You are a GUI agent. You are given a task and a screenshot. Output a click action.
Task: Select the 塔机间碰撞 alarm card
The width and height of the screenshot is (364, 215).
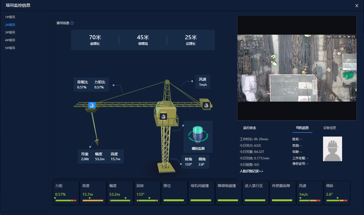click(201, 193)
